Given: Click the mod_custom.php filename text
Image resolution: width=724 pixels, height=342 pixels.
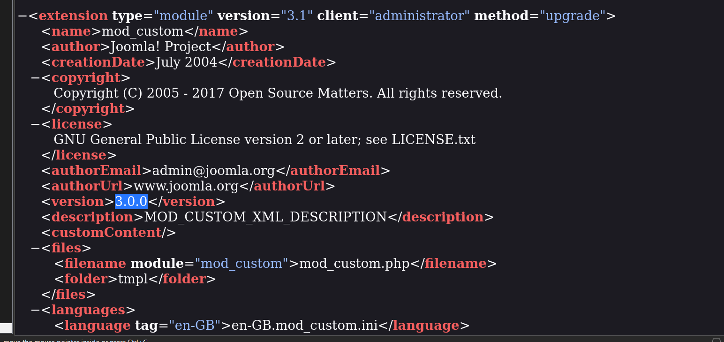Looking at the screenshot, I should (354, 264).
